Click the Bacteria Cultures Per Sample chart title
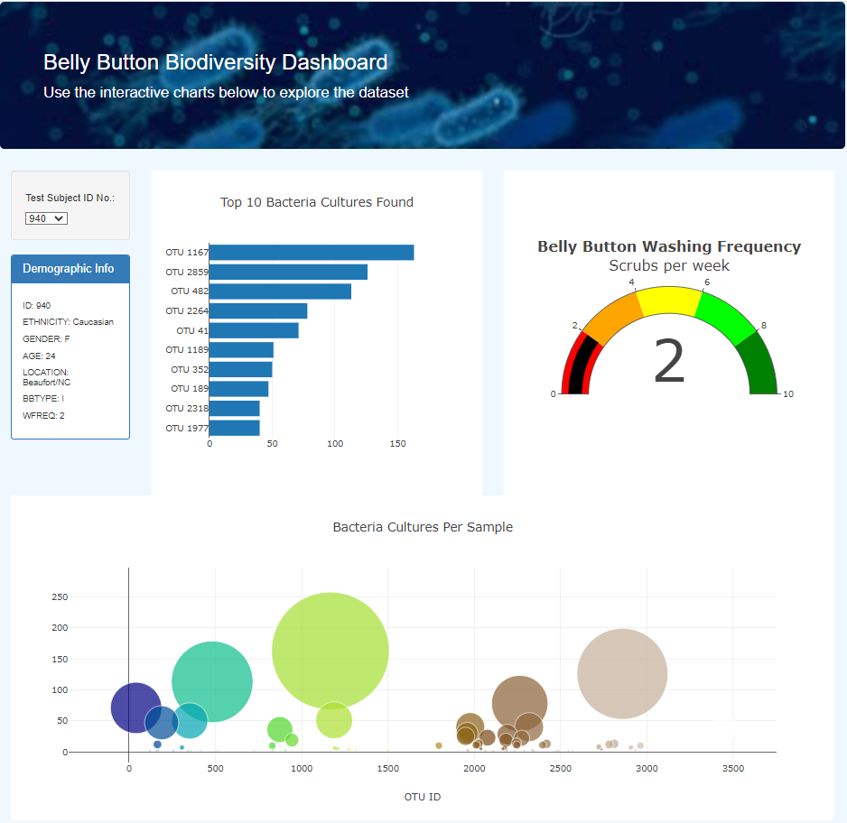This screenshot has width=847, height=823. 423,527
